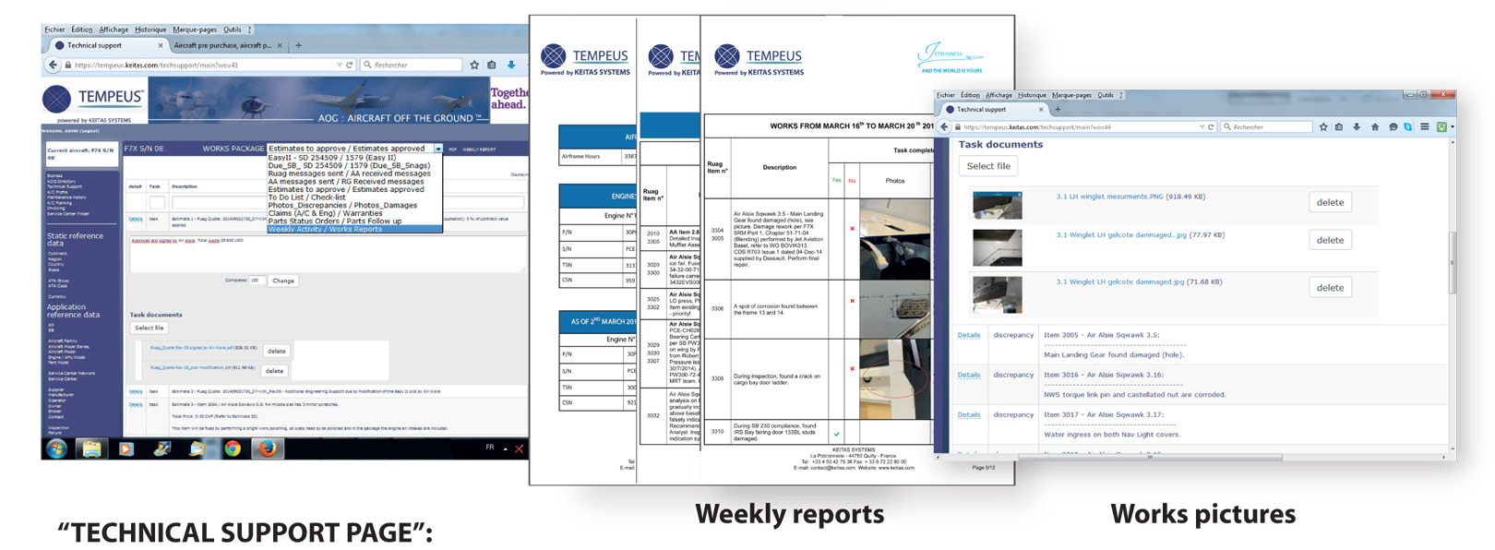Open Details for Item 3016 discrepancy
The width and height of the screenshot is (1495, 550).
coord(968,375)
